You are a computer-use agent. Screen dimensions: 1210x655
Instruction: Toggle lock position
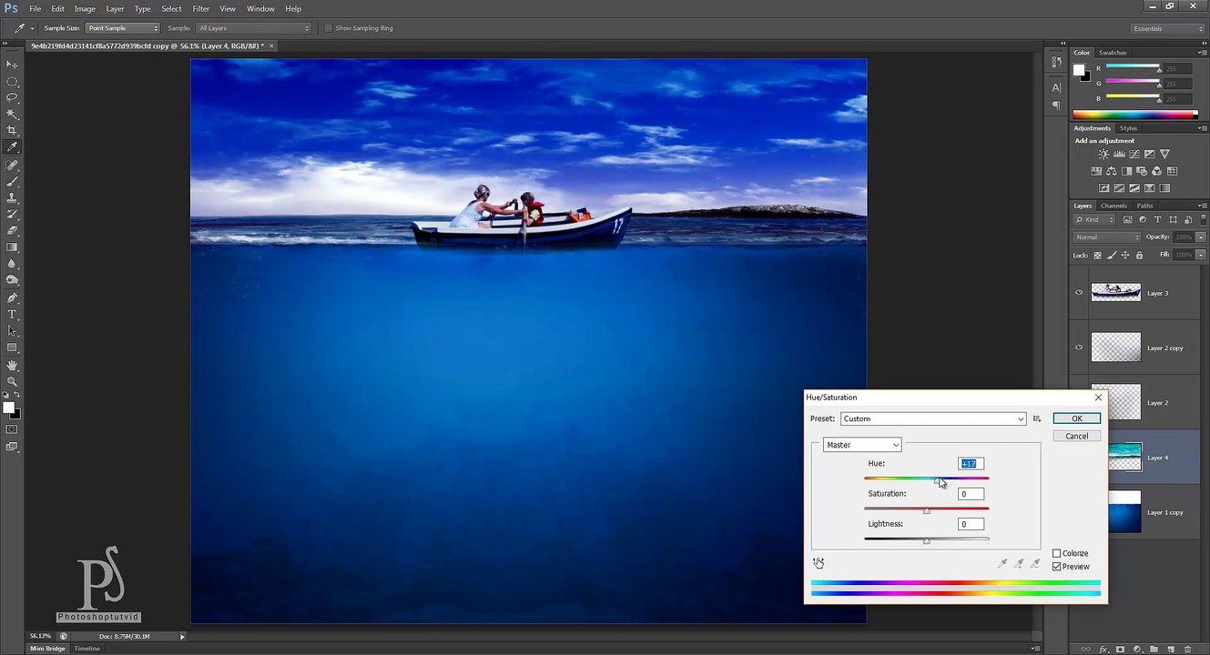tap(1125, 256)
